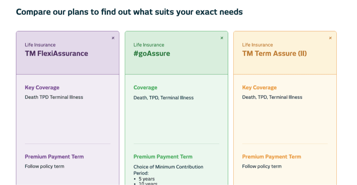357x185 pixels.
Task: Open the #goAssure plan title
Action: tap(152, 54)
